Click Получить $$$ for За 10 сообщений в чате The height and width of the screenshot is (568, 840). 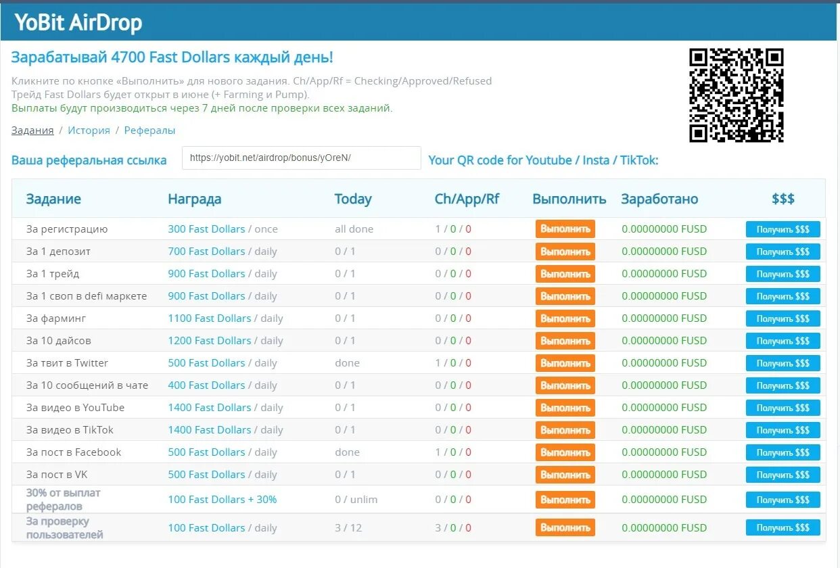click(783, 385)
